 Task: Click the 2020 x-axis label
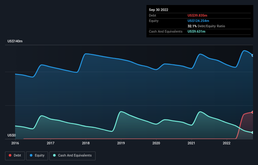point(156,143)
